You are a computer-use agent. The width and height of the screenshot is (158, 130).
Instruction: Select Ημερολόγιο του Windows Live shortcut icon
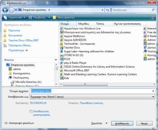click(x=61, y=29)
